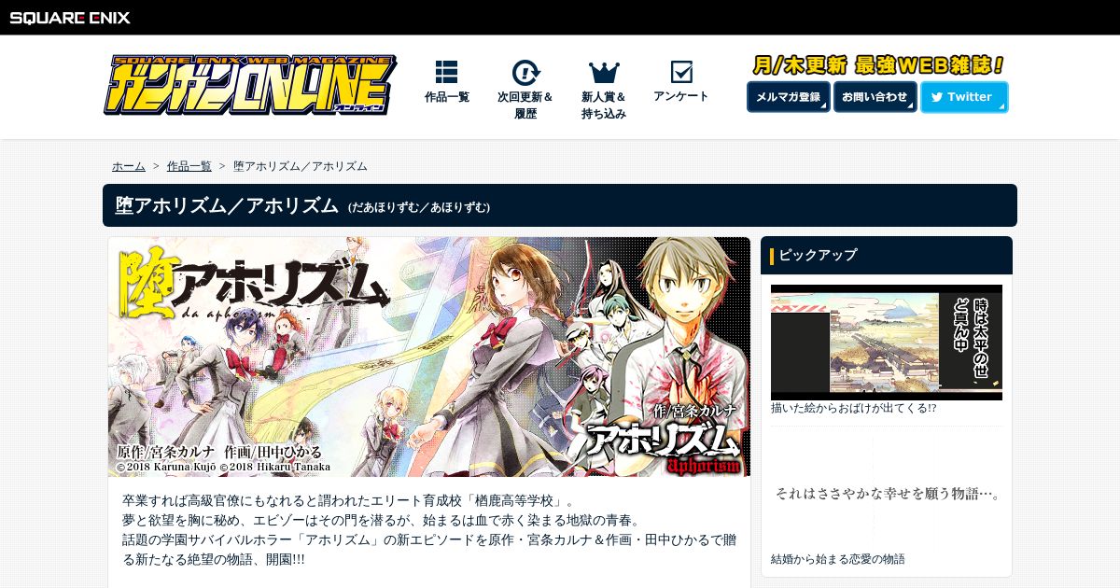Open the 時は太平の世 pickup thumbnail

pyautogui.click(x=887, y=343)
